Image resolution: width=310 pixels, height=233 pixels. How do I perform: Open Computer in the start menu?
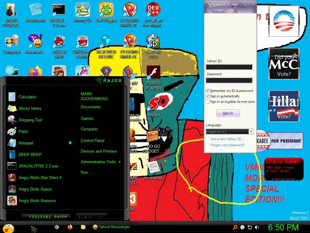coord(89,129)
